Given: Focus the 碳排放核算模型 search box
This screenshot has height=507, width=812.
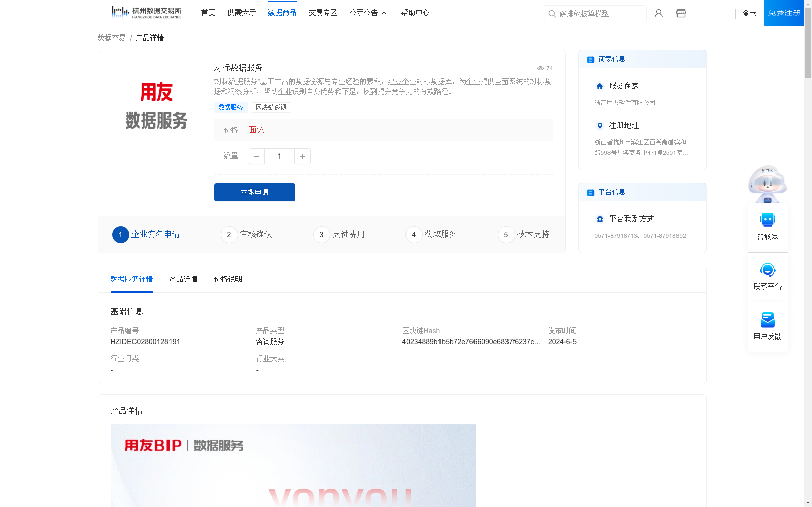Looking at the screenshot, I should pyautogui.click(x=595, y=14).
